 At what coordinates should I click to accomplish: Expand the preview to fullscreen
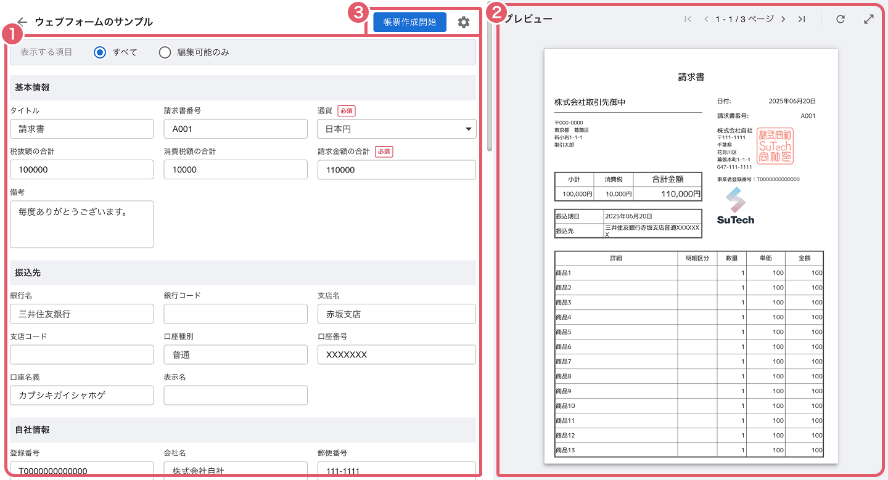868,19
